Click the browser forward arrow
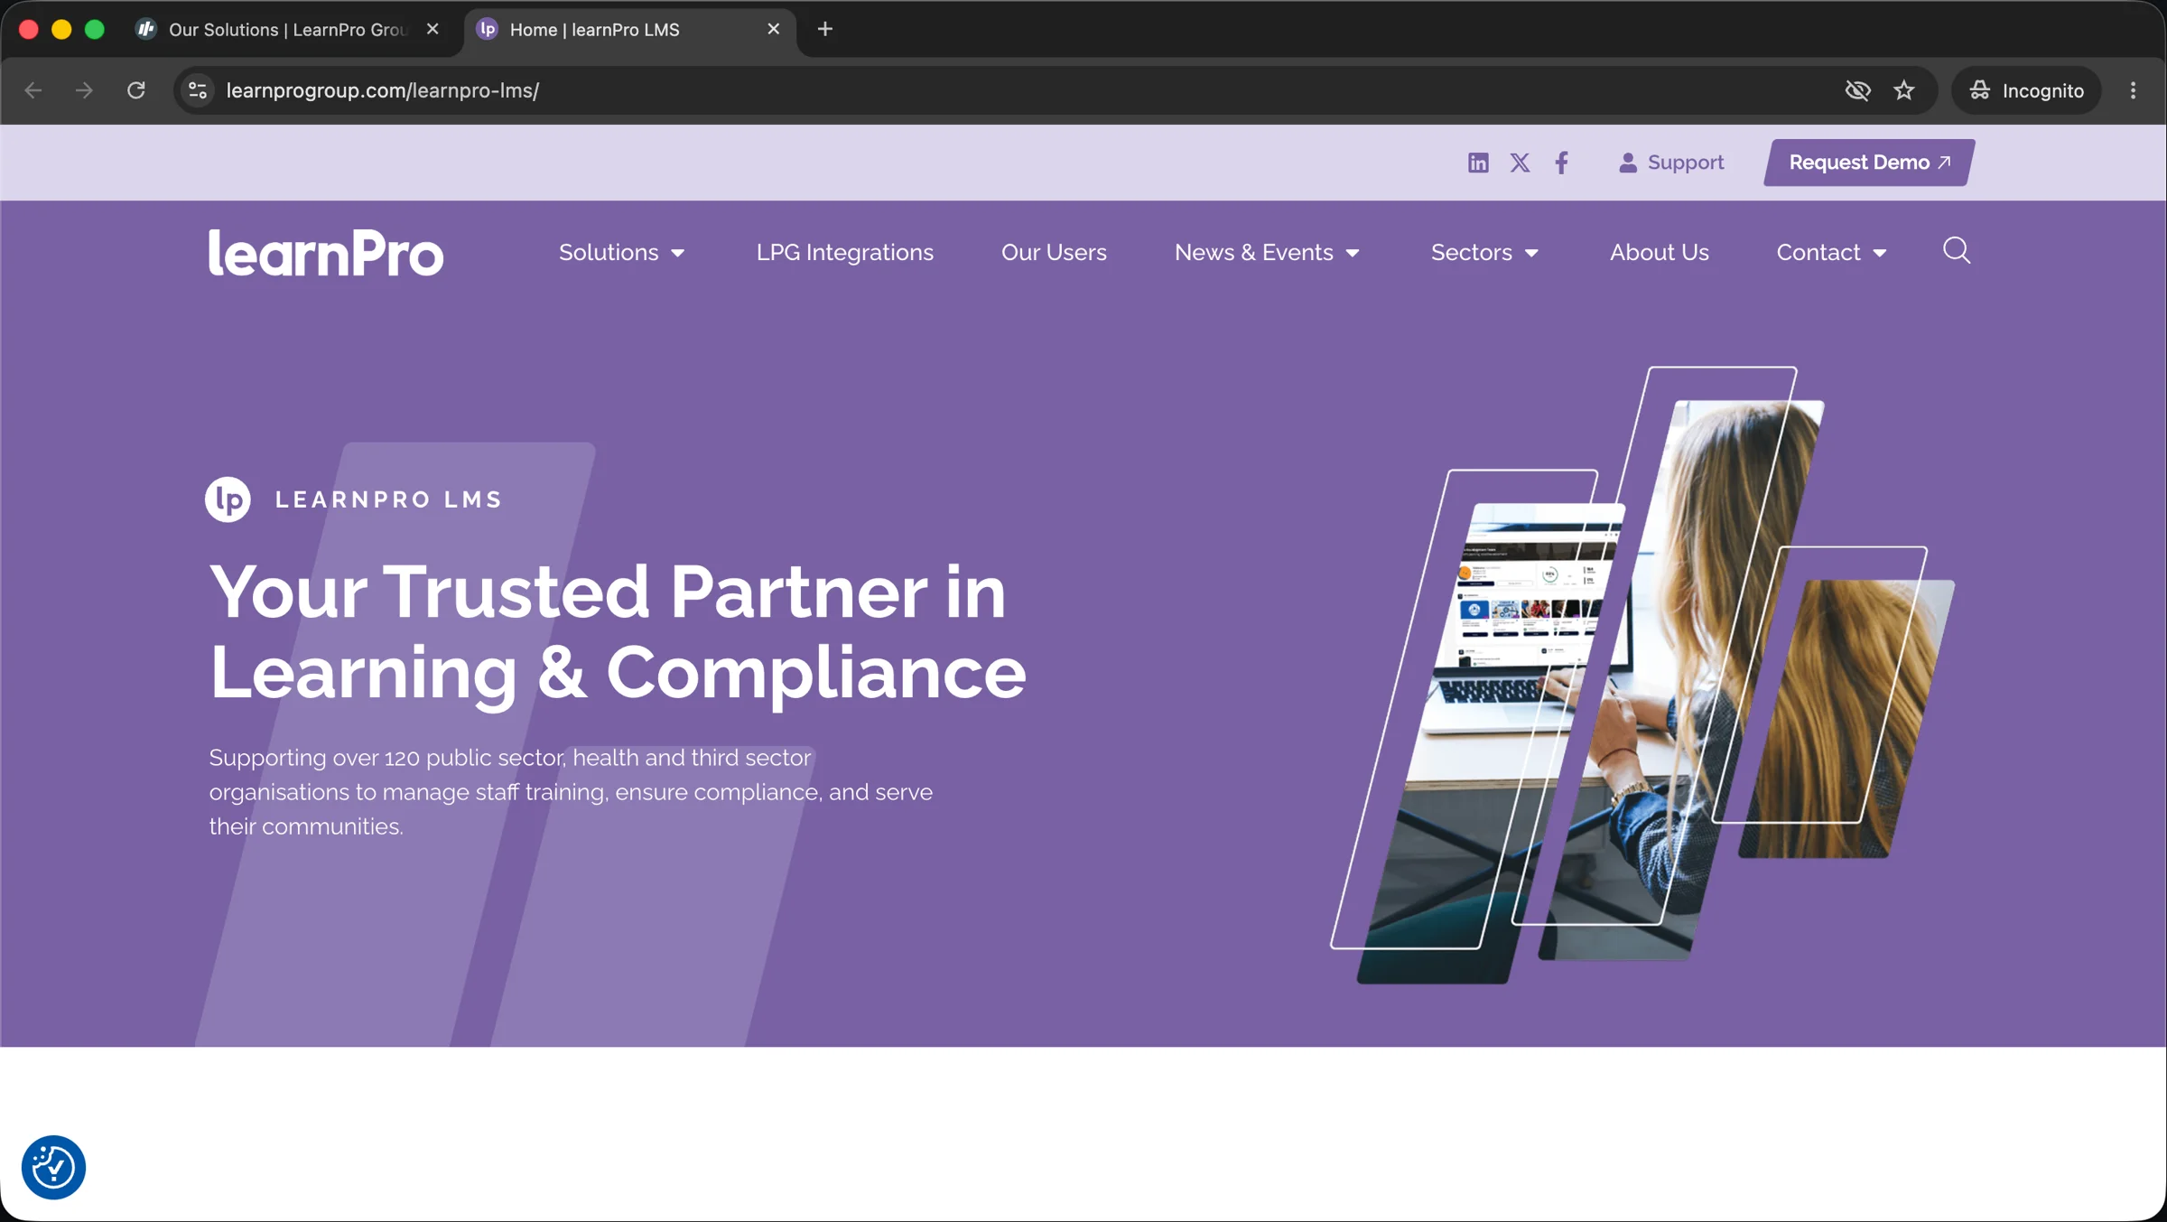This screenshot has height=1222, width=2167. [x=84, y=90]
